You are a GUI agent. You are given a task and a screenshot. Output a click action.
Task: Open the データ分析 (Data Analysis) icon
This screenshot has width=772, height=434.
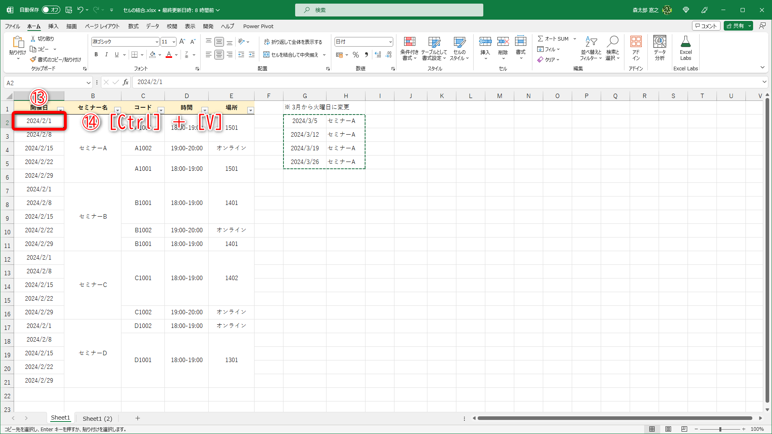click(659, 48)
